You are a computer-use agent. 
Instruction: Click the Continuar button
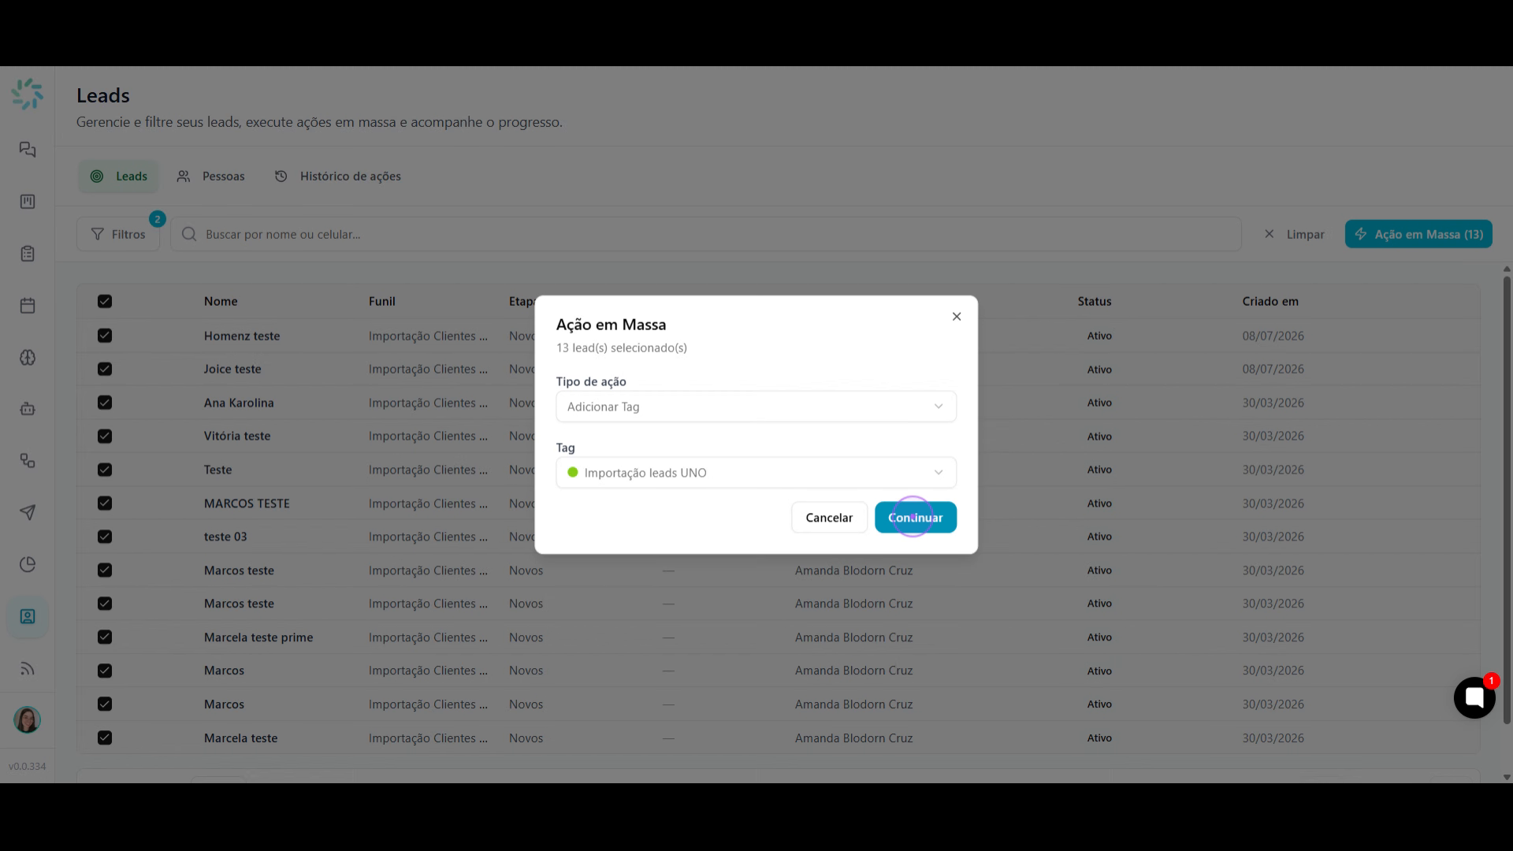[x=916, y=518]
